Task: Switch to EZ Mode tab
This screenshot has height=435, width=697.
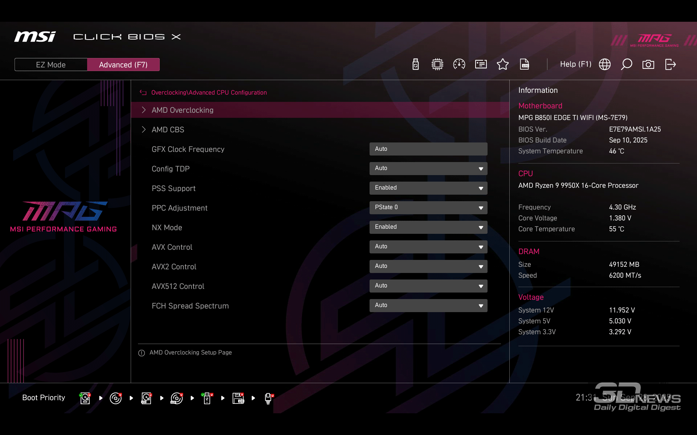Action: [x=51, y=65]
